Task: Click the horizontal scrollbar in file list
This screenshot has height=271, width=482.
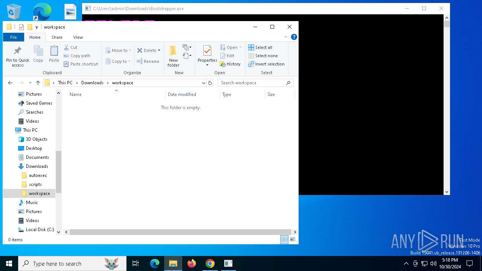Action: click(180, 232)
